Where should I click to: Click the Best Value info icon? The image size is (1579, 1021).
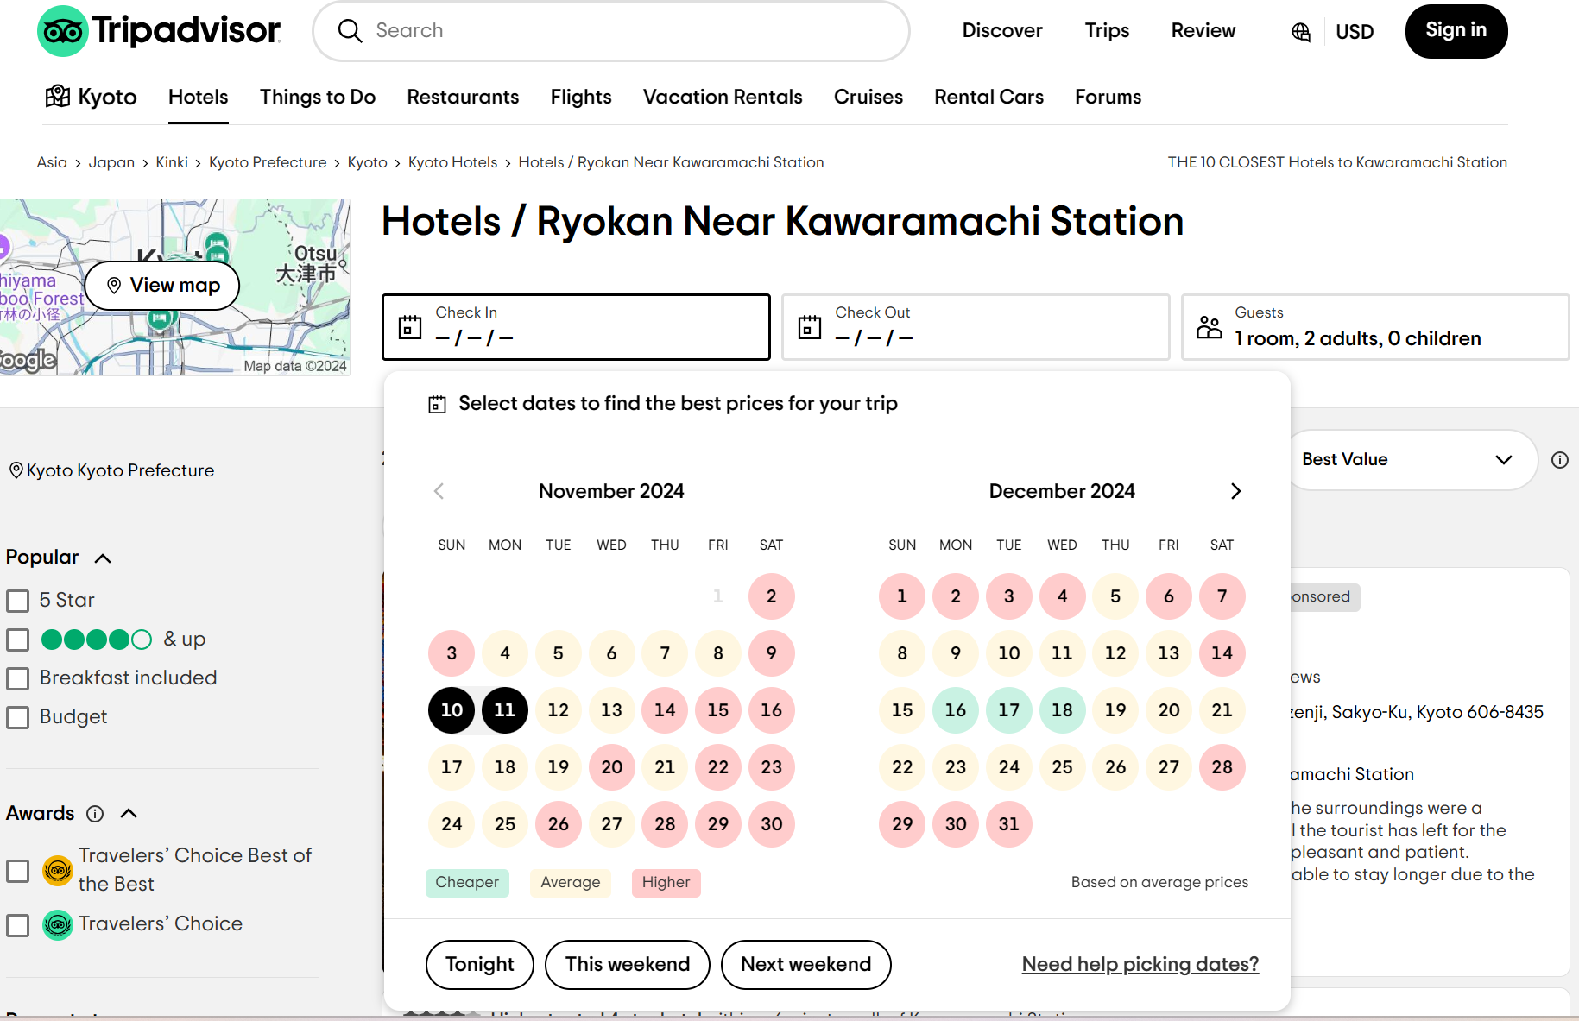tap(1560, 460)
